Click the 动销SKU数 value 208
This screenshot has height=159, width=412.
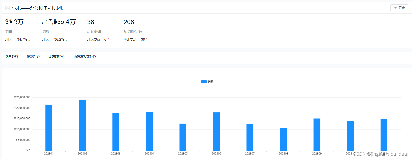click(x=129, y=22)
